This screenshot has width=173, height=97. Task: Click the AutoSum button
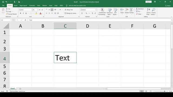pos(140,9)
